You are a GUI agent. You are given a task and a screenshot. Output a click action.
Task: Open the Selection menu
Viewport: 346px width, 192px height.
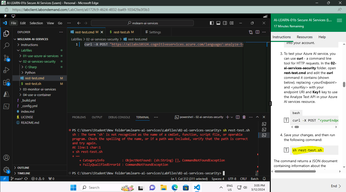pos(36,23)
